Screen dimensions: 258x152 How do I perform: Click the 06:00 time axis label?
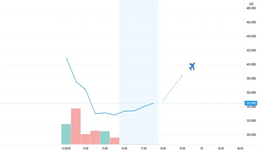pos(240,148)
